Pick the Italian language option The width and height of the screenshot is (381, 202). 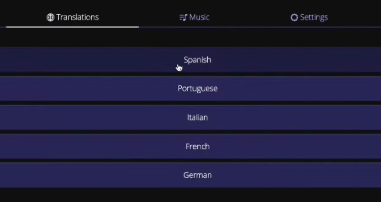coord(191,117)
